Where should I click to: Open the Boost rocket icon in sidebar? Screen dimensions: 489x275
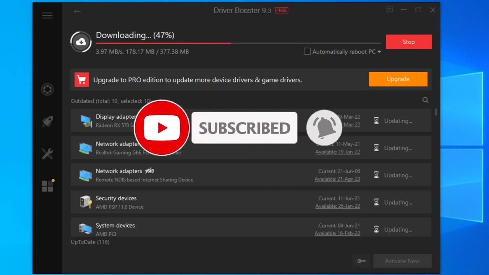(x=47, y=122)
